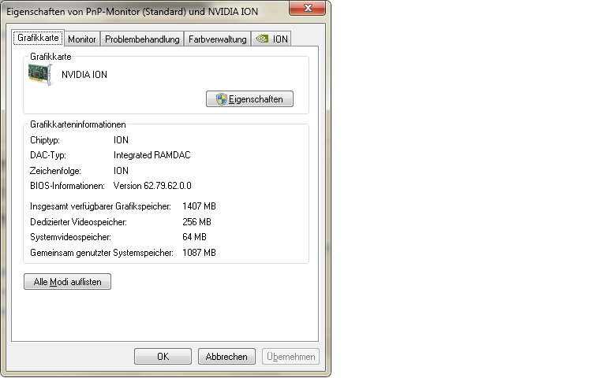The image size is (606, 378).
Task: Click the NVIDIA ION adapter name
Action: coord(84,75)
